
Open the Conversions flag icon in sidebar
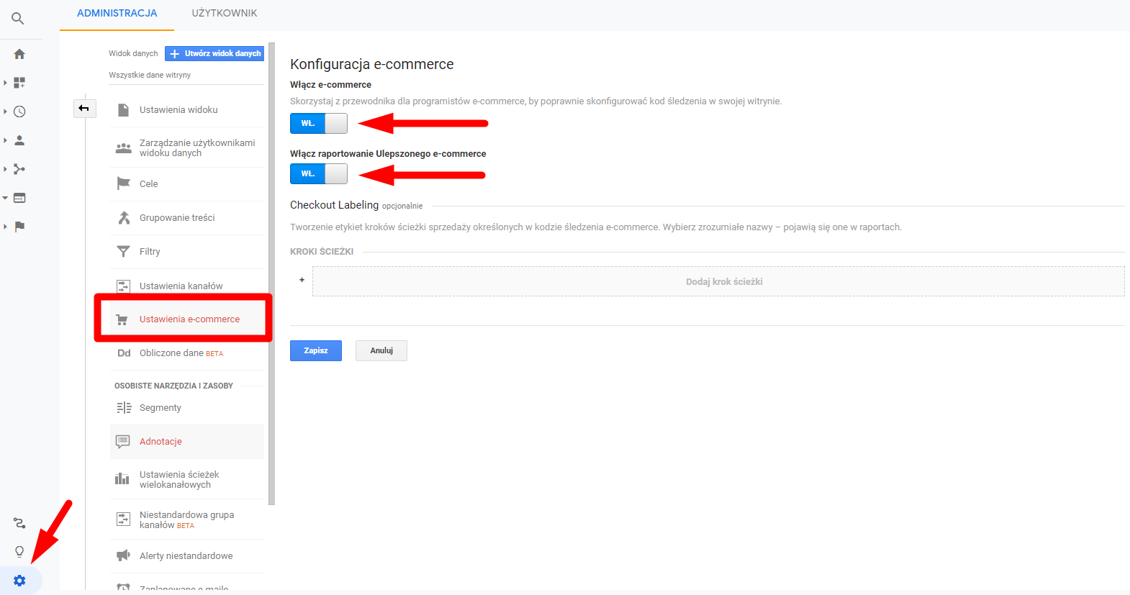19,227
